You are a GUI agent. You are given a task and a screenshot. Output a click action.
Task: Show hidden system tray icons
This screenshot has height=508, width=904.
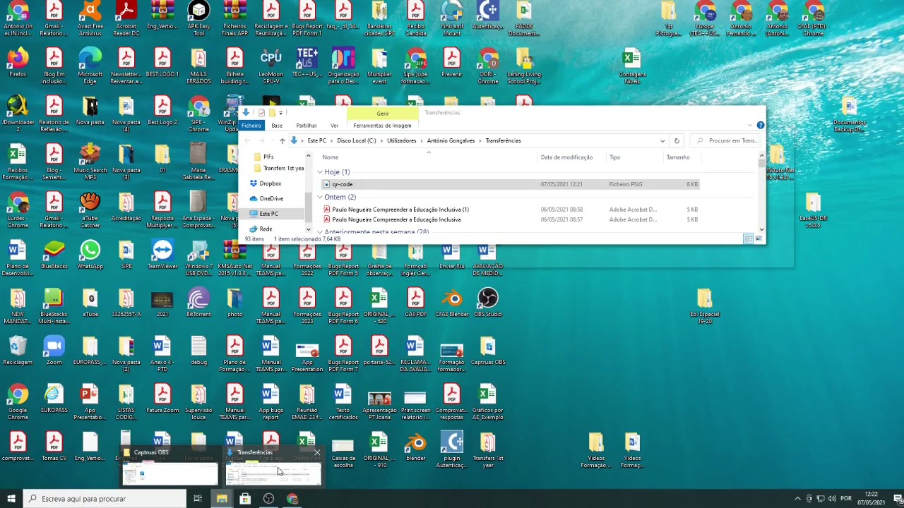point(798,499)
